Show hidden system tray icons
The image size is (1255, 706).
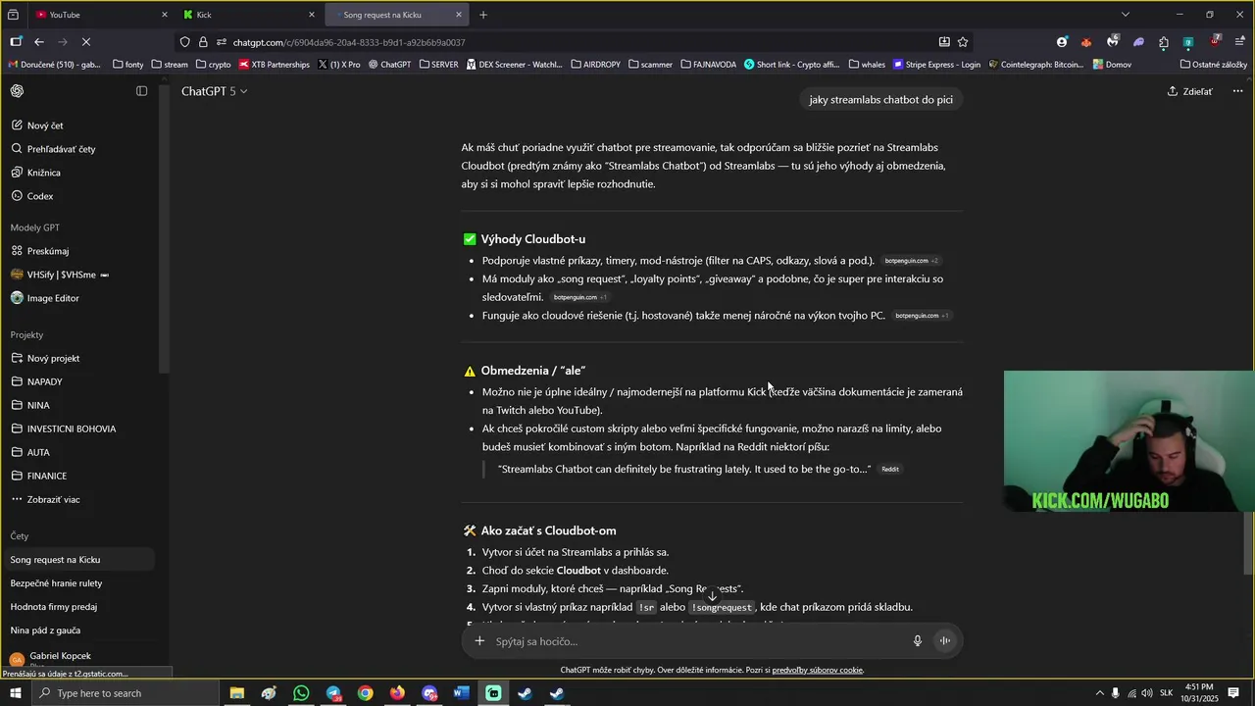tap(1099, 693)
